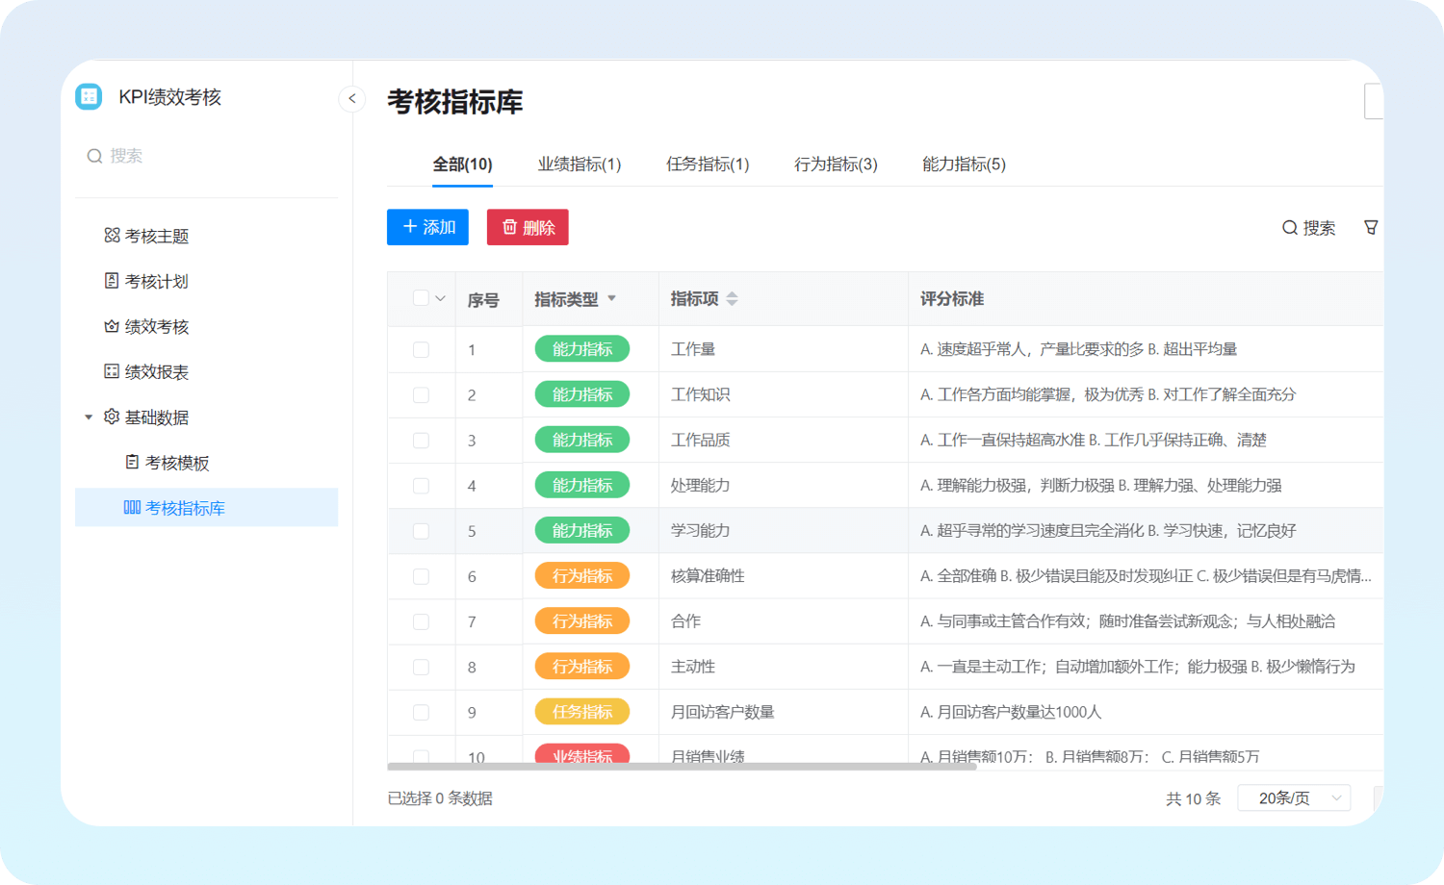Click the KPI绩效考核 app logo icon

[x=89, y=96]
